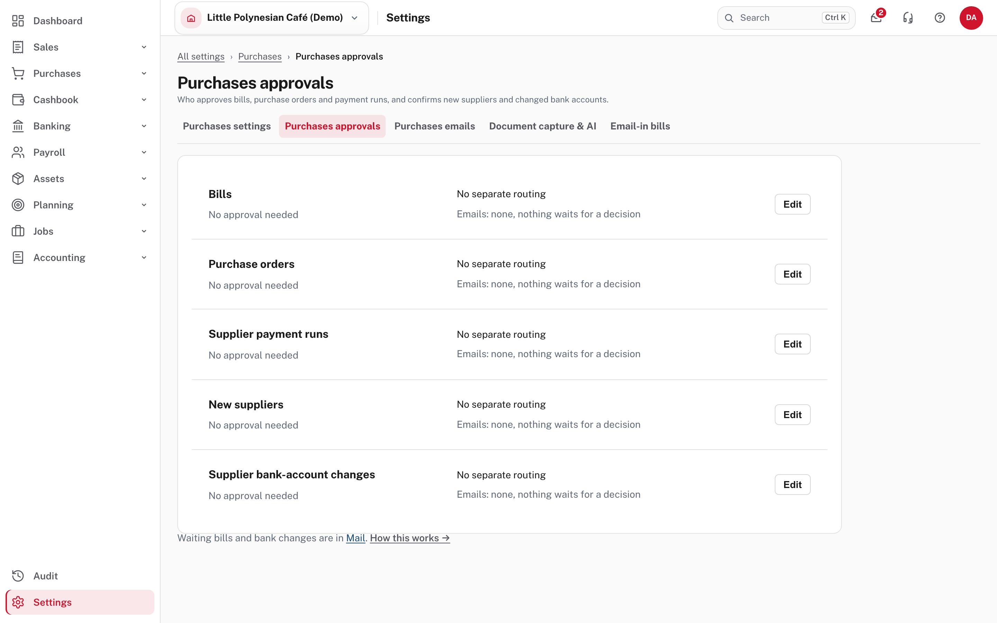Open the Audit history icon
This screenshot has width=997, height=623.
18,576
